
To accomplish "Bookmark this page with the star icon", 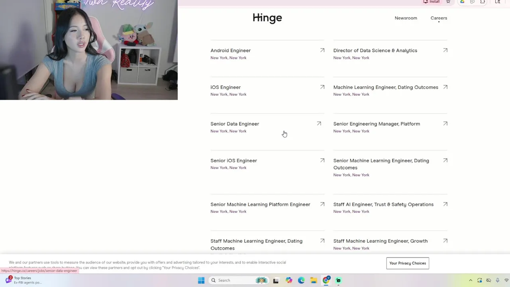I will [448, 2].
